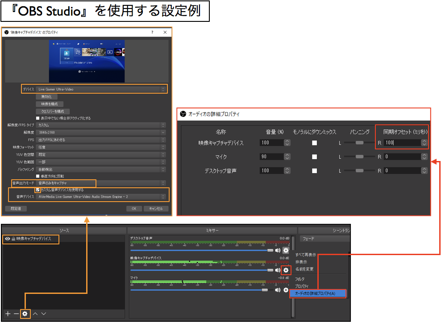Toggle mono downmix for デスクトップ音声
Viewport: 441px width, 322px height.
(x=314, y=170)
